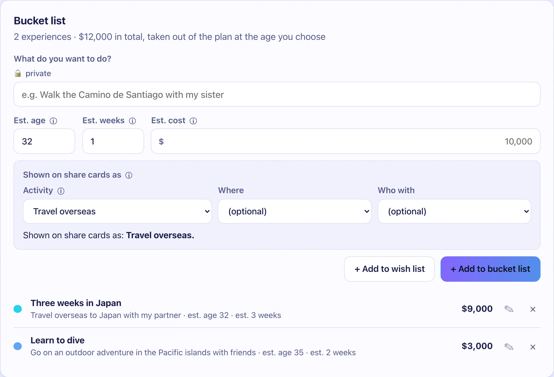Click the Activity info icon
Viewport: 554px width, 377px height.
pyautogui.click(x=61, y=191)
